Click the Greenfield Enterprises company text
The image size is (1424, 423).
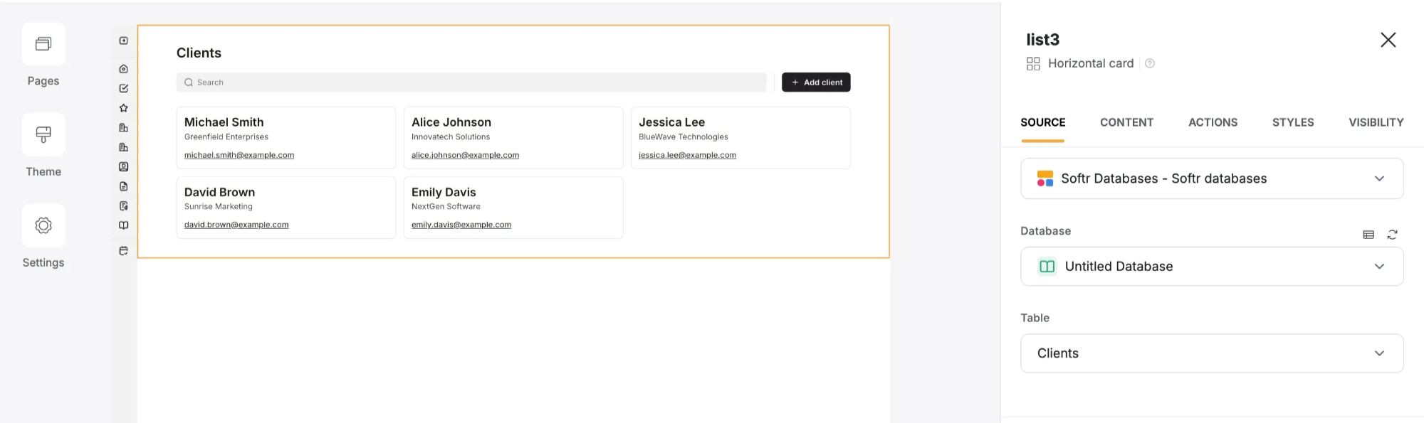click(x=226, y=137)
